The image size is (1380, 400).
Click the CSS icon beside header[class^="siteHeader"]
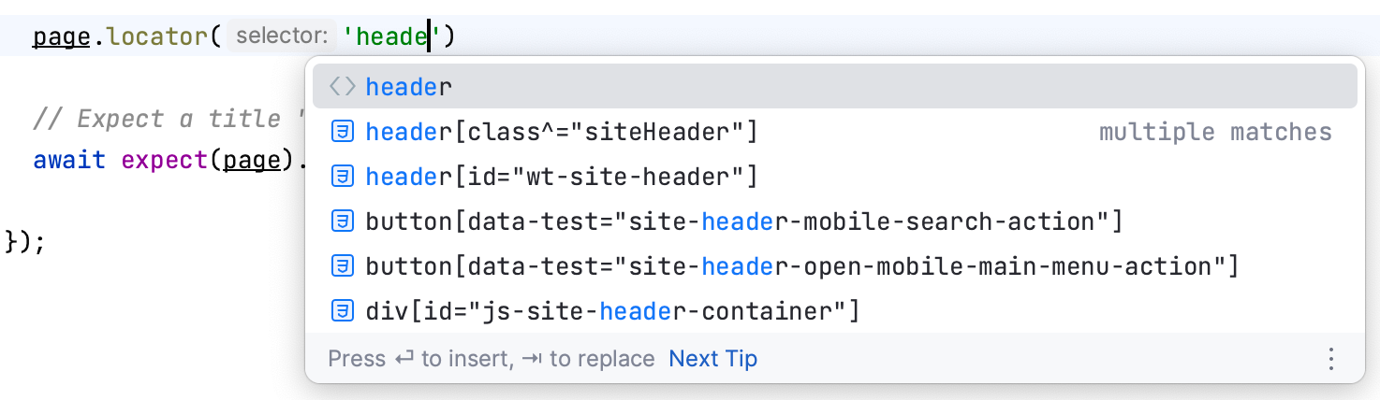click(x=343, y=132)
